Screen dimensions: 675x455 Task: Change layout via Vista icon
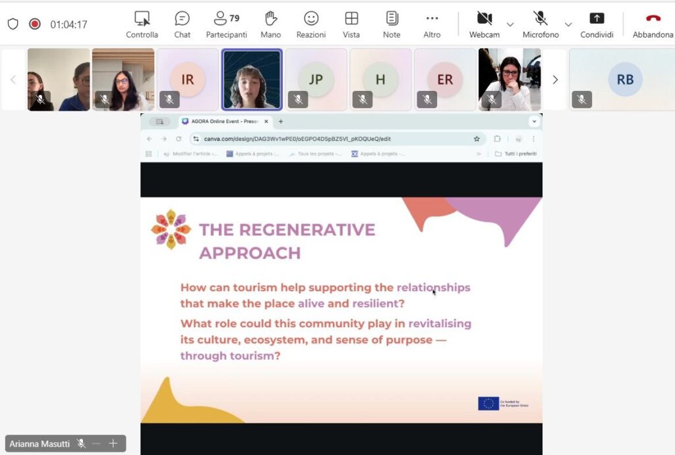point(351,24)
